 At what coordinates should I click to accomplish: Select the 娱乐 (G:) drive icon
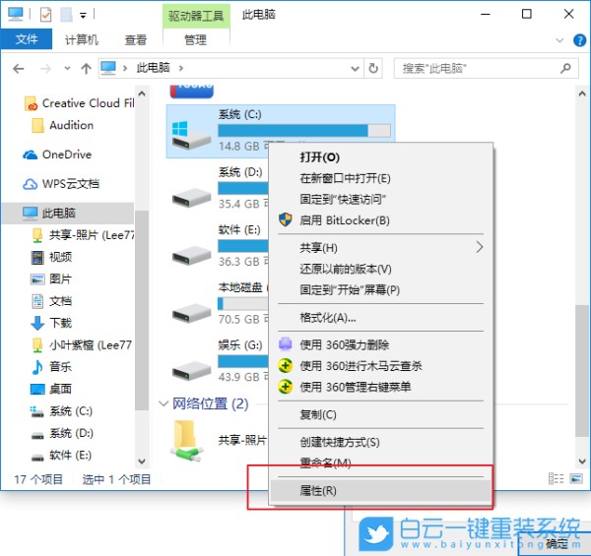click(x=191, y=370)
